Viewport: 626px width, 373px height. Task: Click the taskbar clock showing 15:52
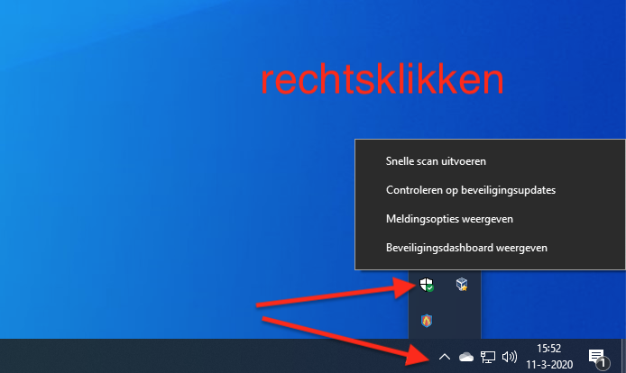pos(548,347)
